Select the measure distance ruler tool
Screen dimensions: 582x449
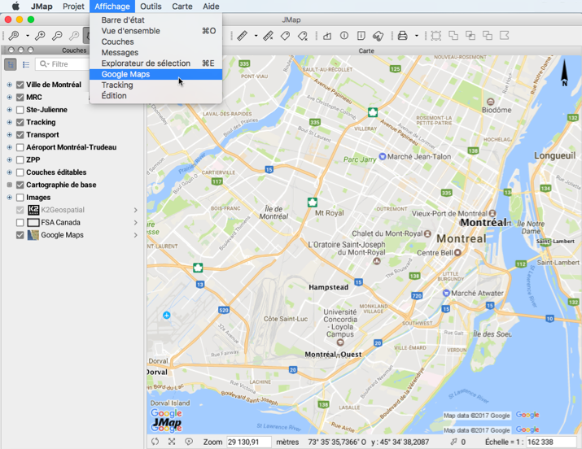[x=242, y=36]
